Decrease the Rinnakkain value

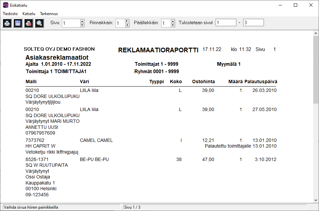pos(127,25)
